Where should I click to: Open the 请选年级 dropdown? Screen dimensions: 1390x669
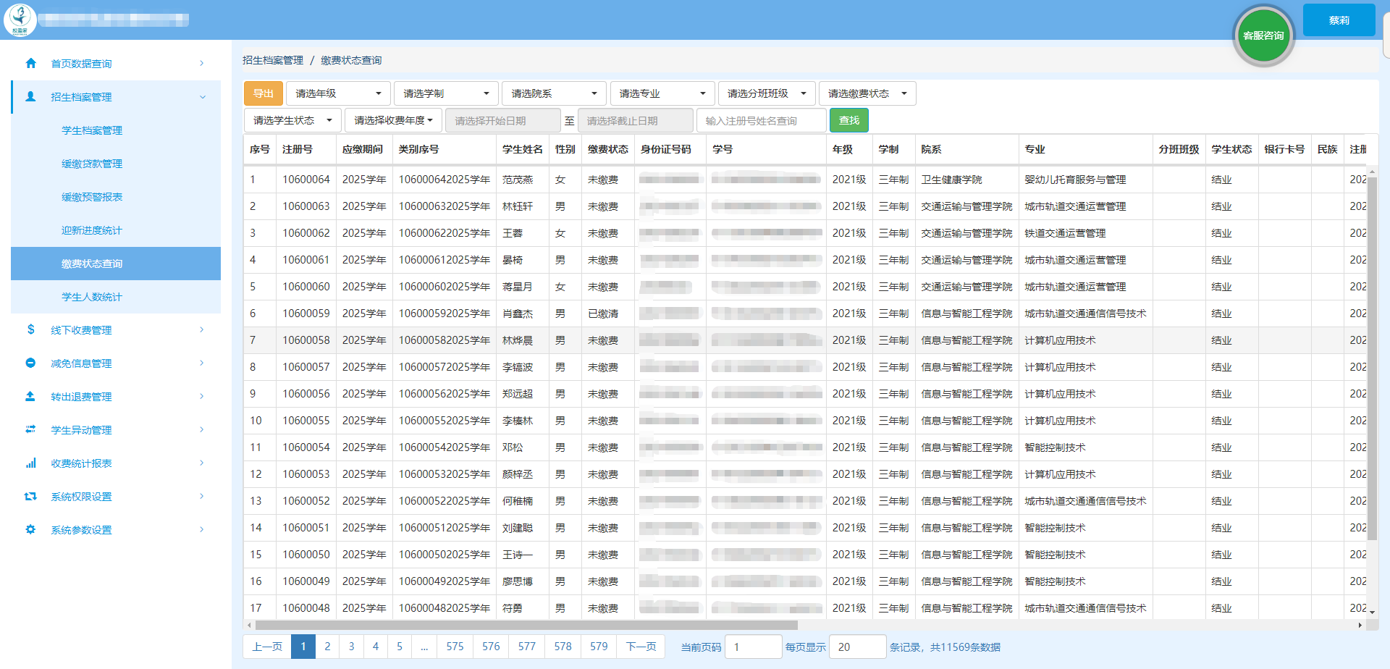pyautogui.click(x=338, y=93)
